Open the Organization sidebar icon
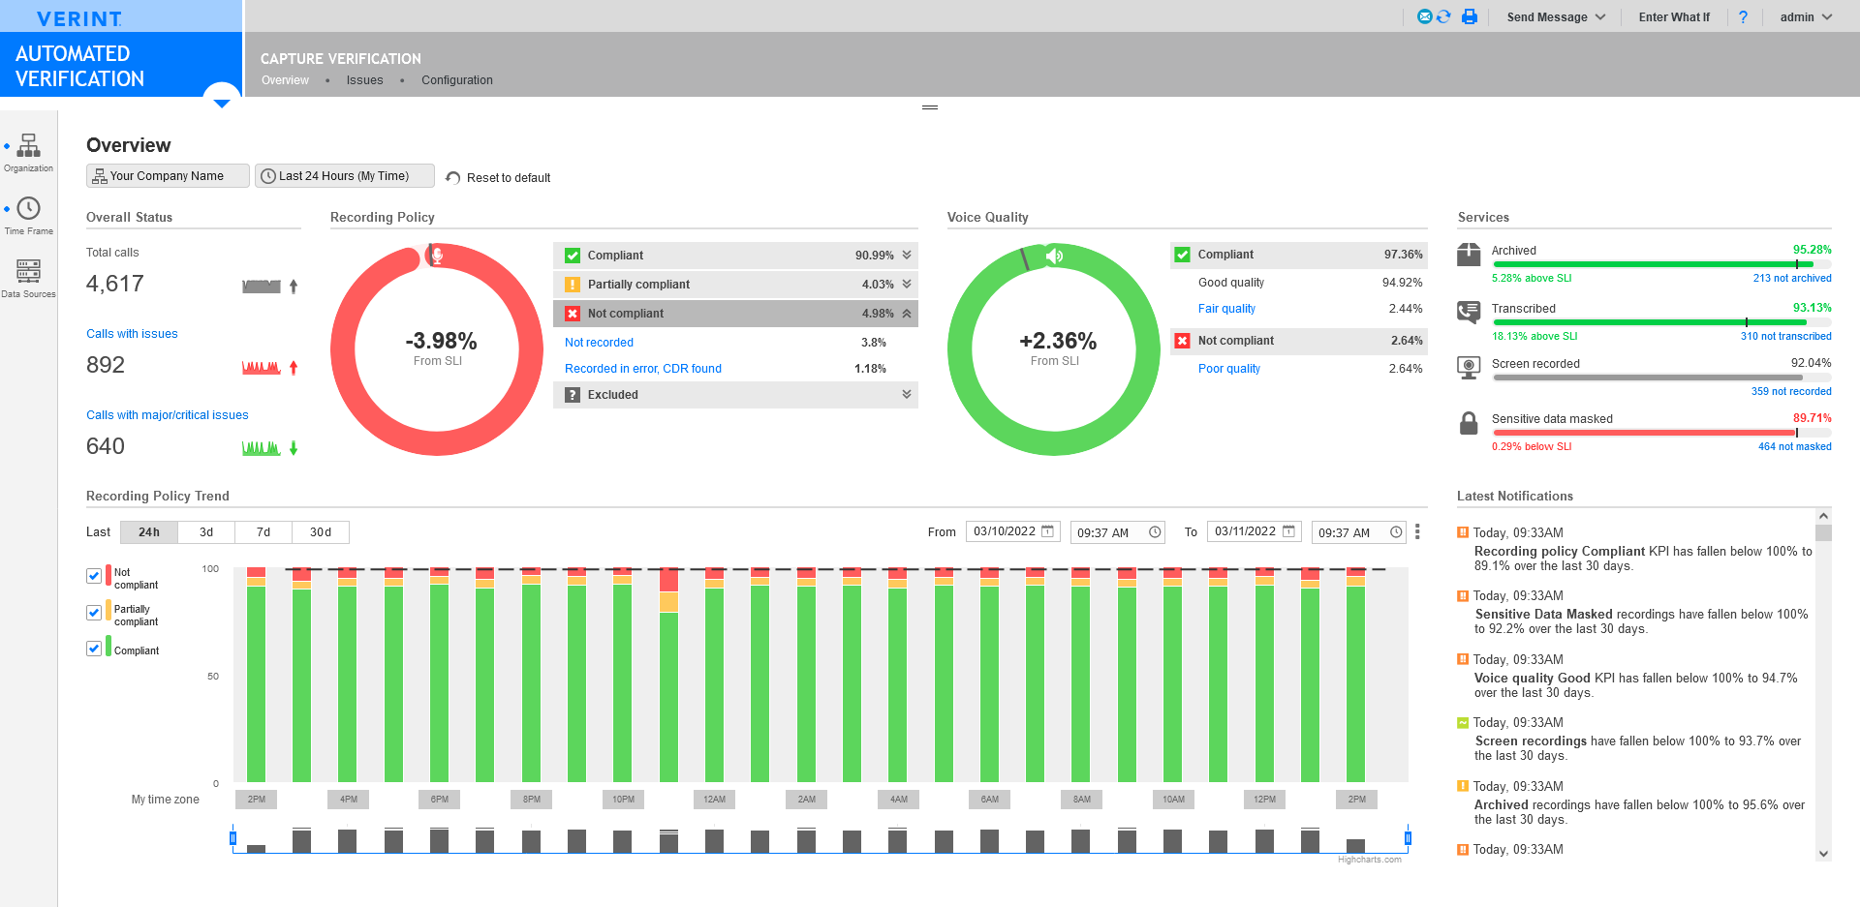Screen dimensions: 1860x907 (29, 146)
